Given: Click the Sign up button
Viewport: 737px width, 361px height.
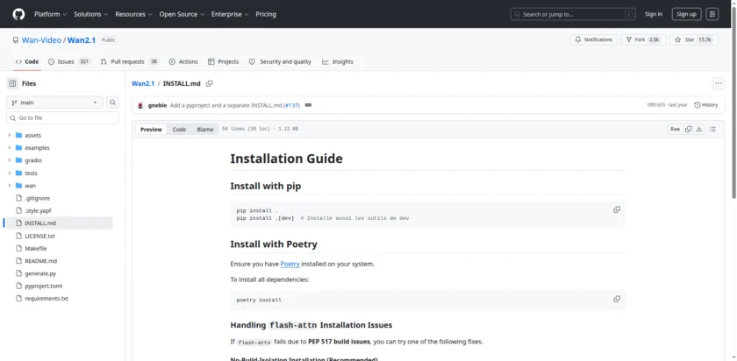Looking at the screenshot, I should point(686,14).
